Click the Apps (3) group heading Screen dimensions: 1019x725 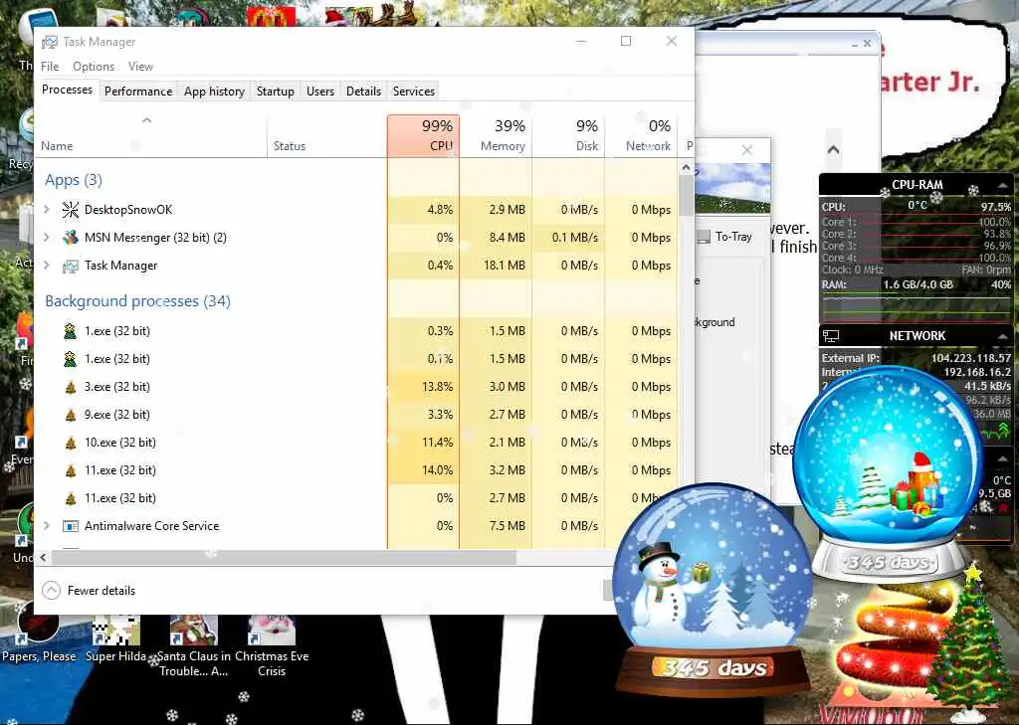pyautogui.click(x=74, y=180)
